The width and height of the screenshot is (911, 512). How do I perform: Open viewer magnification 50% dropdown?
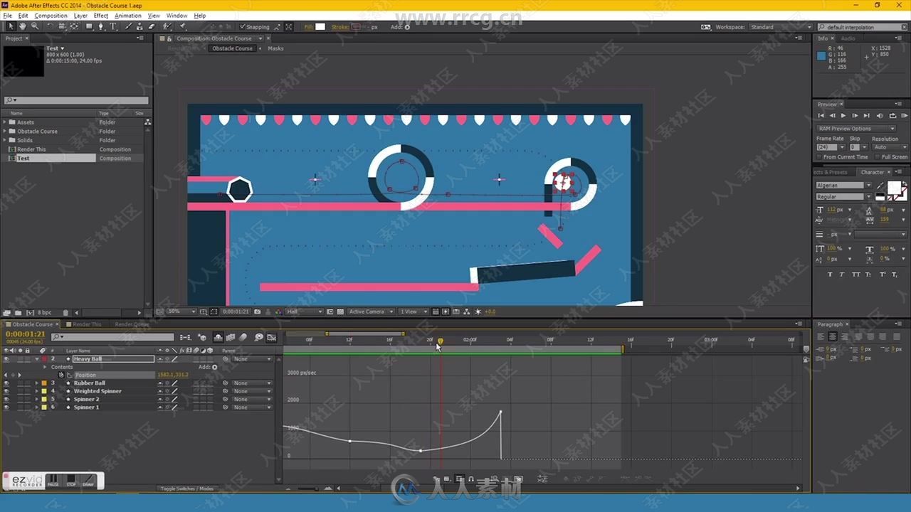[182, 311]
